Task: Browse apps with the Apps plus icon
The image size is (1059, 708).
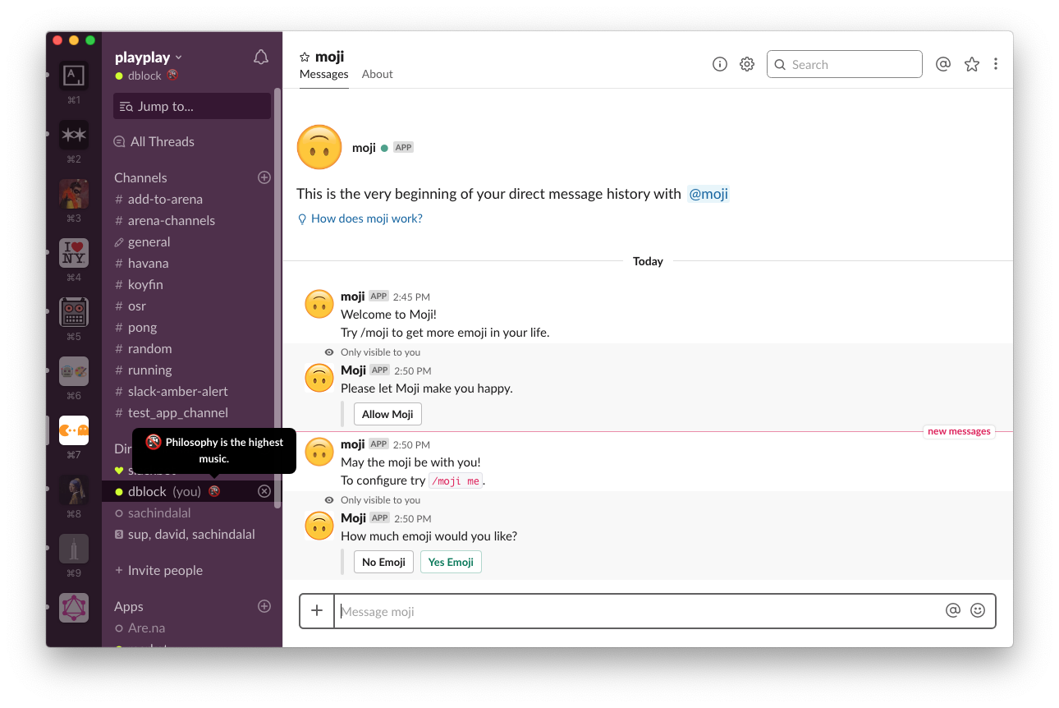Action: pos(264,606)
